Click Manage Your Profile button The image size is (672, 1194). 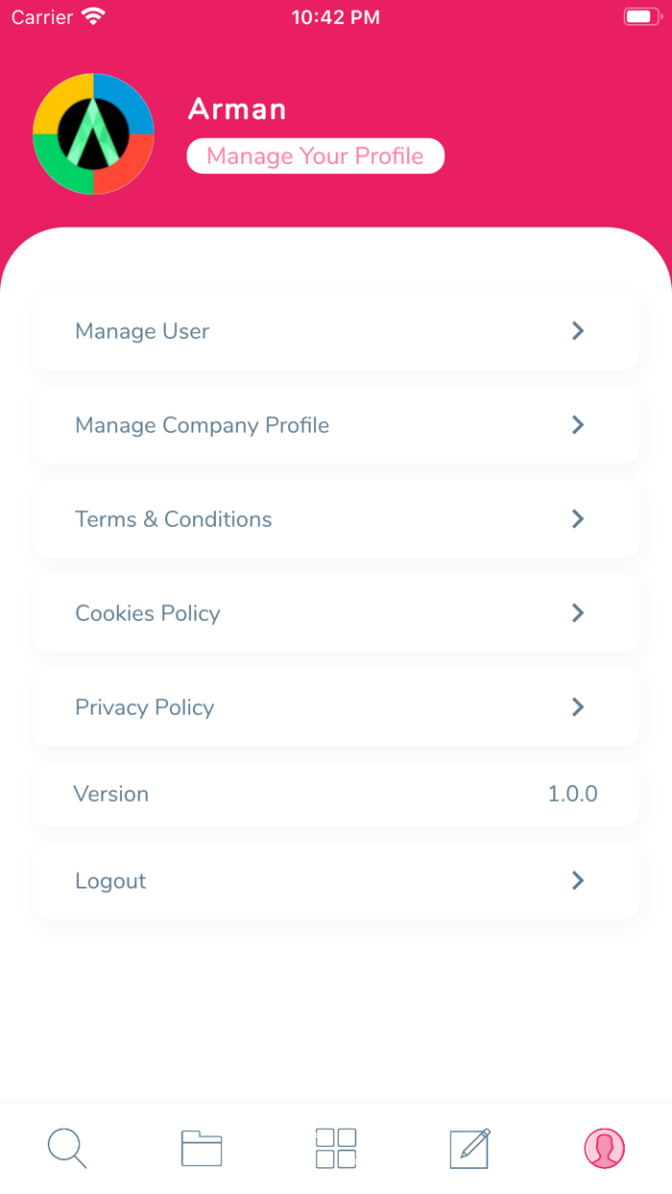[315, 156]
